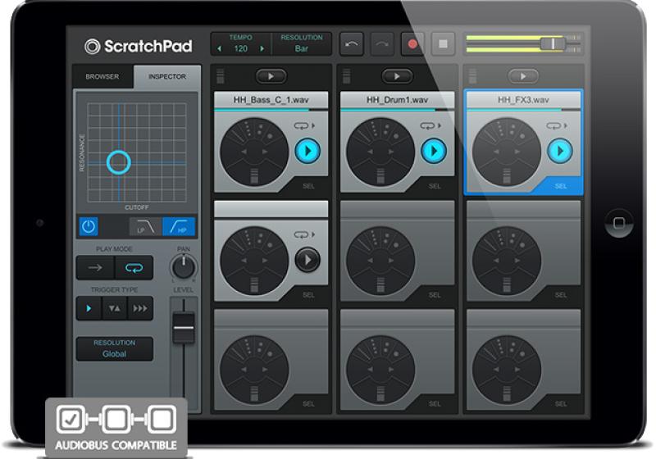
Task: Open the Resolution Bar selector
Action: point(301,44)
